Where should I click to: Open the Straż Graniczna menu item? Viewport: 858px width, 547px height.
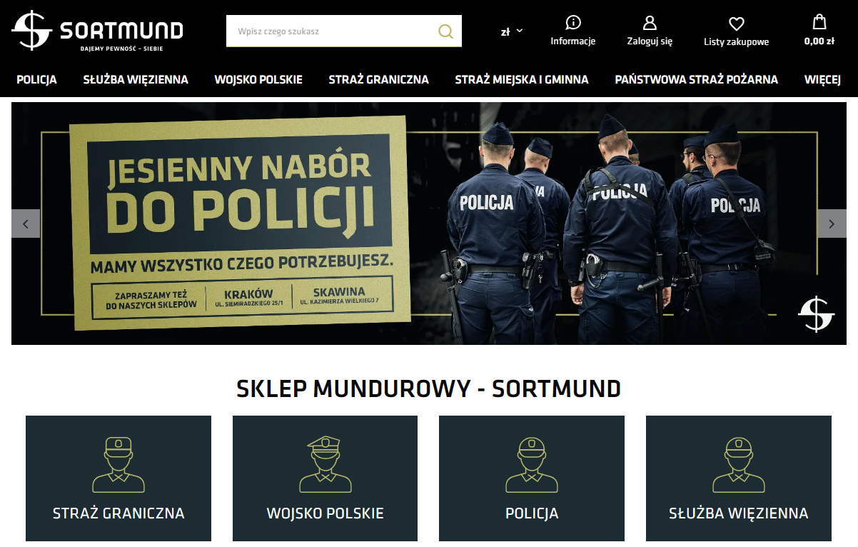click(378, 79)
